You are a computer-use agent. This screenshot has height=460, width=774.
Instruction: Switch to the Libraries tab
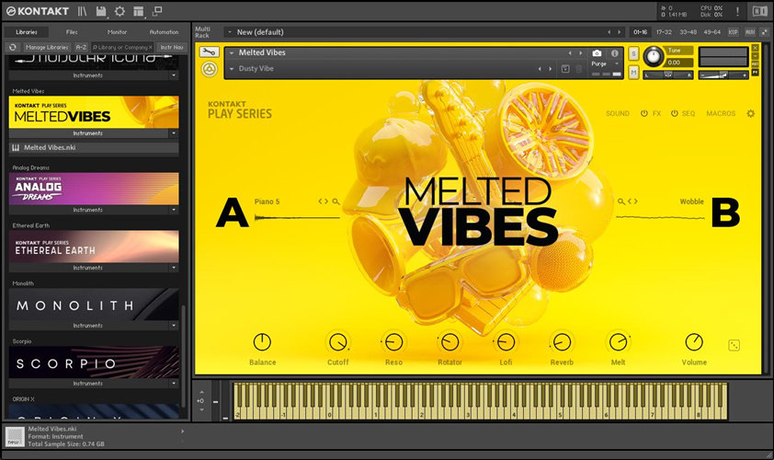(27, 32)
